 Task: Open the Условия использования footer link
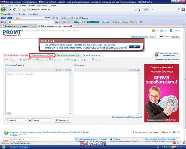point(30,132)
